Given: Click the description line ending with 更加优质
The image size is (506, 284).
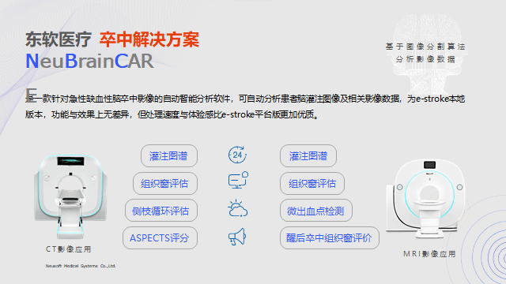Looking at the screenshot, I should pos(172,114).
